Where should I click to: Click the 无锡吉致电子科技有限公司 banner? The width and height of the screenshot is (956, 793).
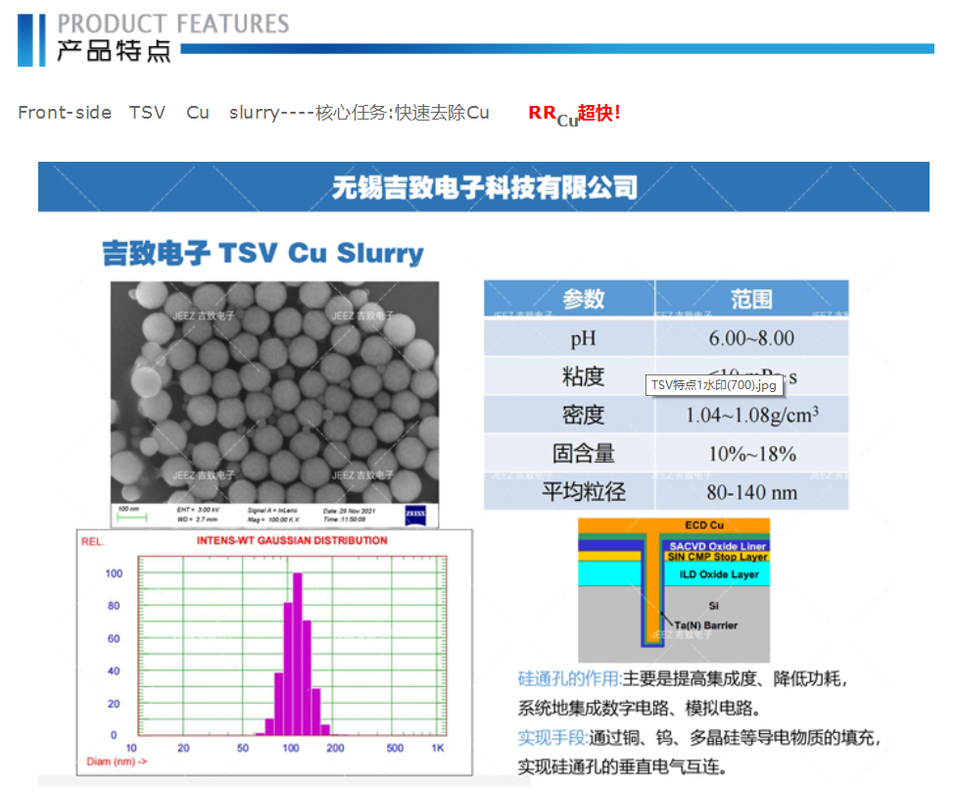(x=484, y=186)
